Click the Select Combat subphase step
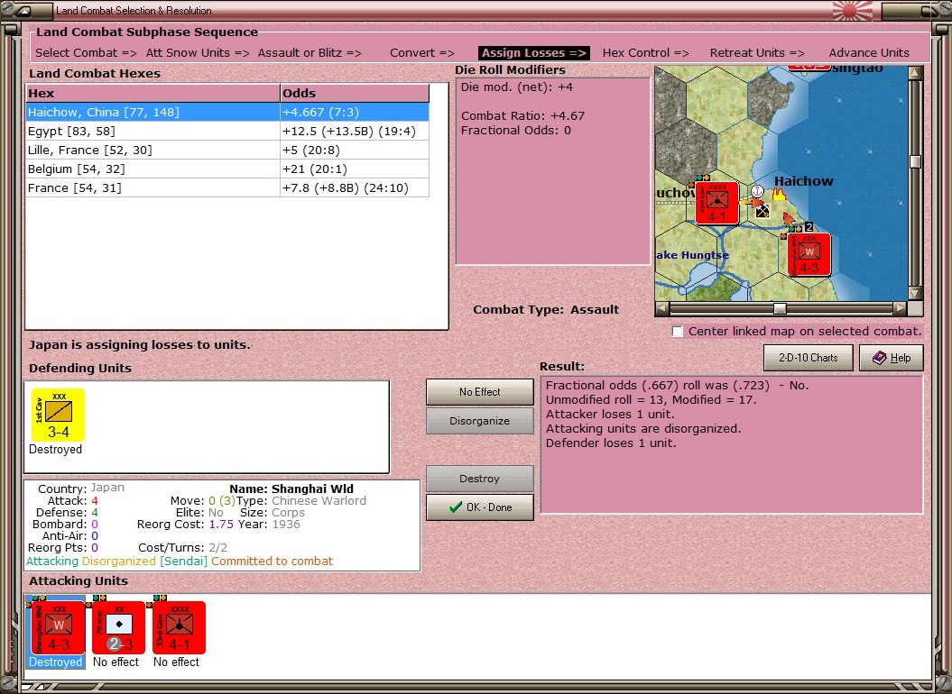This screenshot has height=694, width=952. 87,53
